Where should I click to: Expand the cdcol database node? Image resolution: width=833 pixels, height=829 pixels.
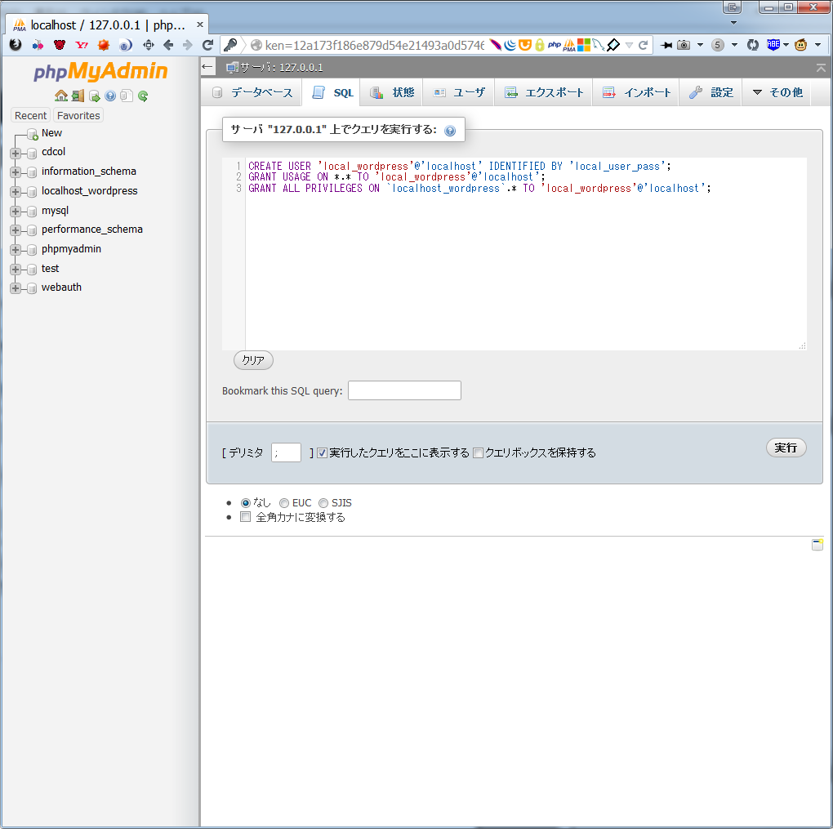coord(16,154)
